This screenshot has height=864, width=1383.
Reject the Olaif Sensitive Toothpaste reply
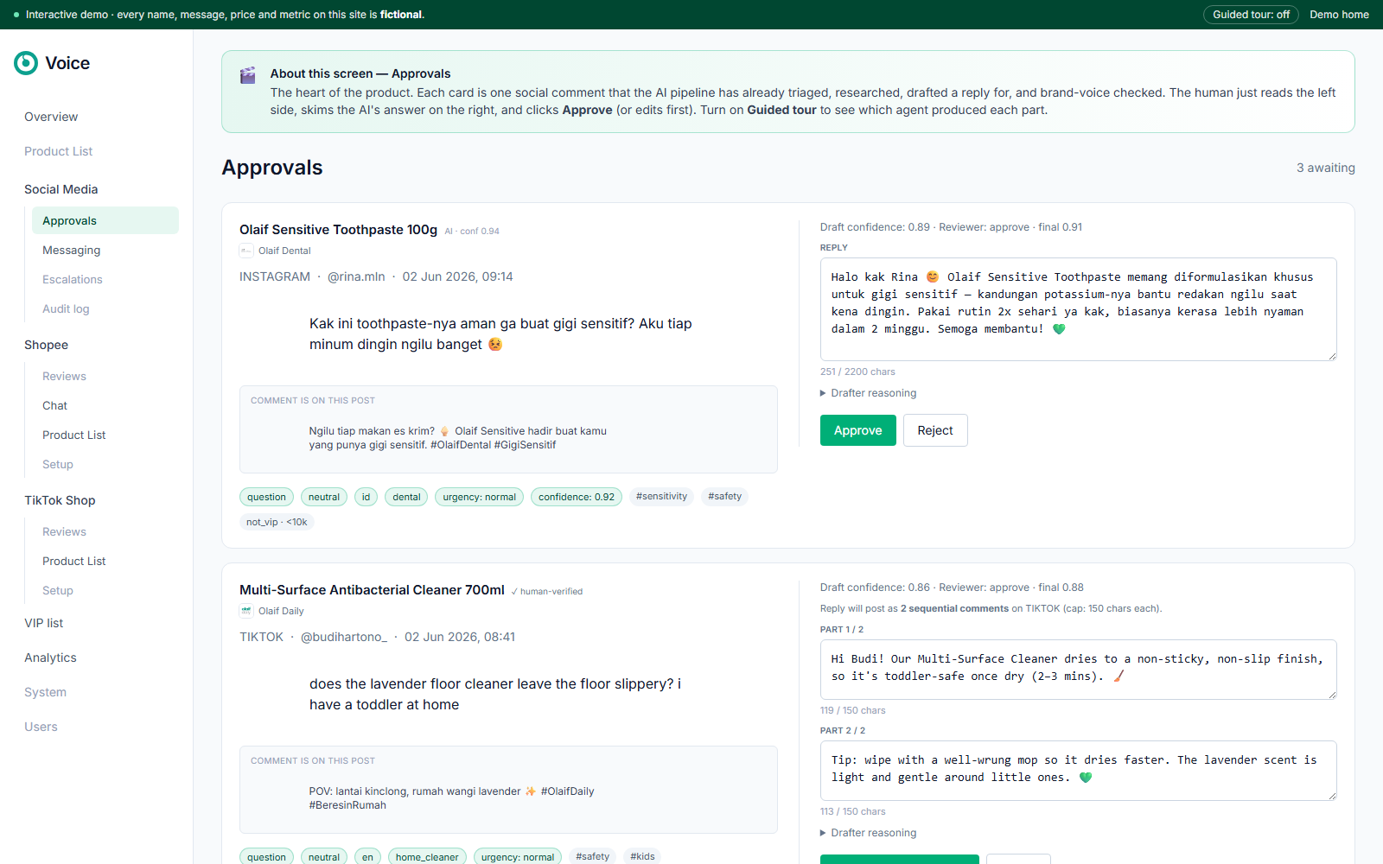(x=935, y=430)
